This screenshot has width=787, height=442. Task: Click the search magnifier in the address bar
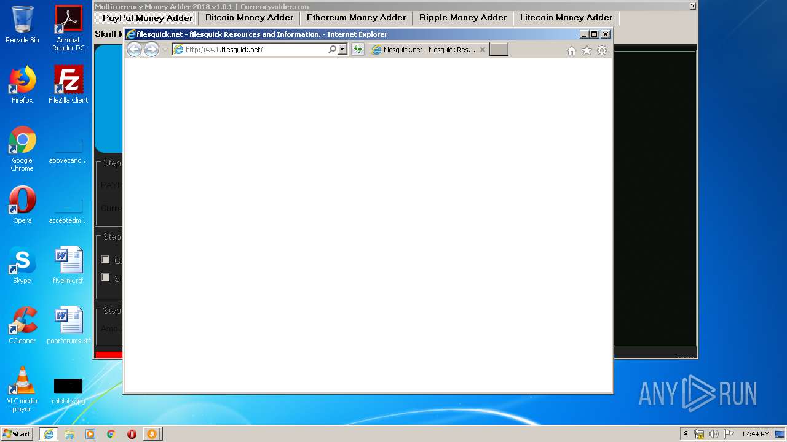tap(333, 50)
